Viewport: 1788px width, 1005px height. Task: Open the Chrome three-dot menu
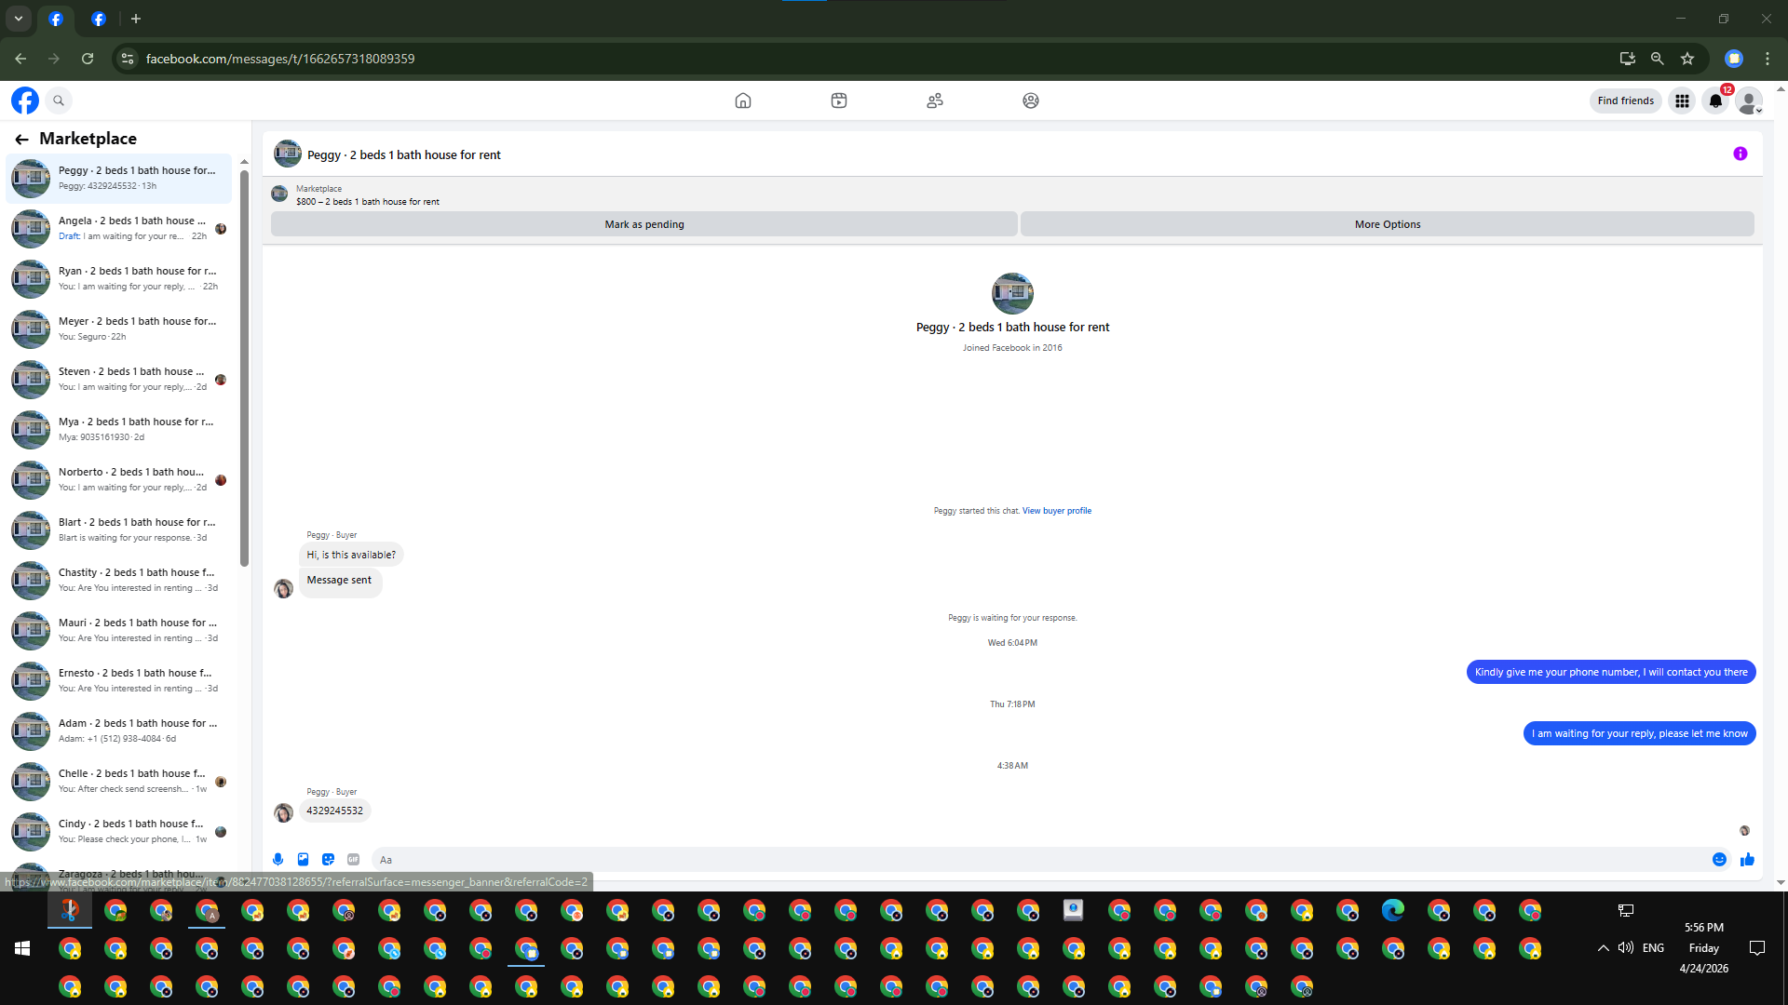pyautogui.click(x=1768, y=59)
